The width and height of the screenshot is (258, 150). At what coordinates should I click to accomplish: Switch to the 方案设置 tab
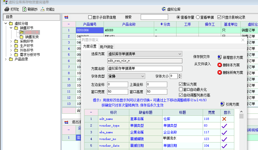click(90, 47)
